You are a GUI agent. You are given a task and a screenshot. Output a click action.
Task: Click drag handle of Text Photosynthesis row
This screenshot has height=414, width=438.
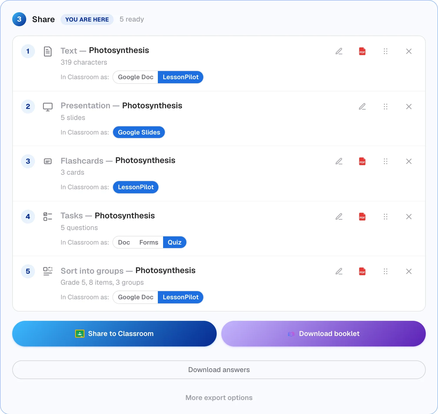[x=386, y=51]
